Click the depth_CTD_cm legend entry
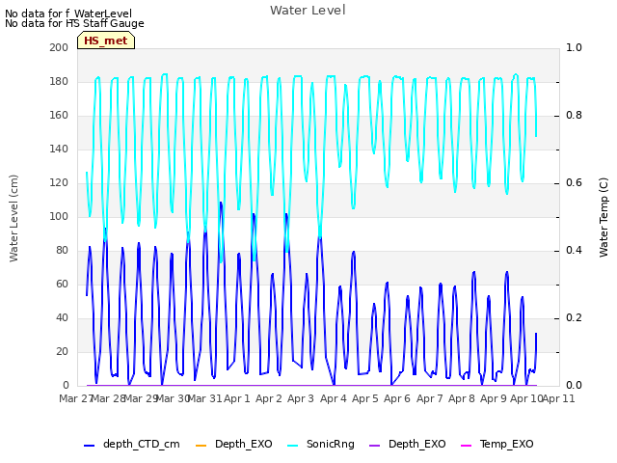This screenshot has height=463, width=617. point(132,444)
